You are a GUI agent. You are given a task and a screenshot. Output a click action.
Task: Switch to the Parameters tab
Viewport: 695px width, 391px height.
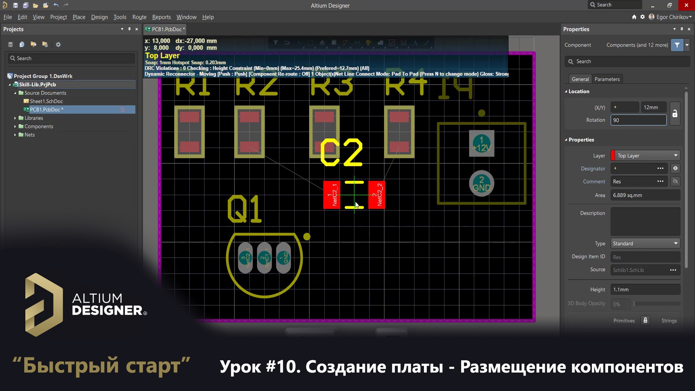[x=607, y=79]
